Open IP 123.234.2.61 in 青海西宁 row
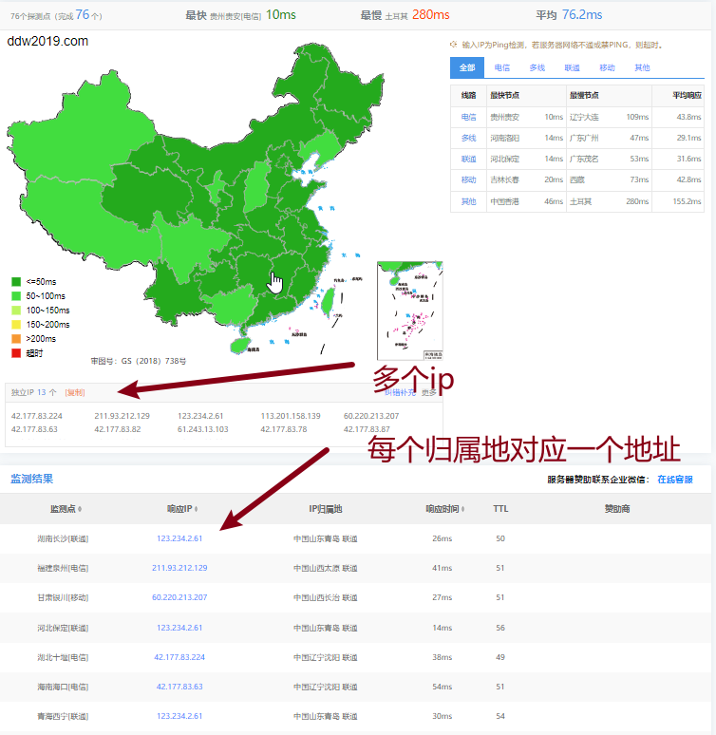Image resolution: width=716 pixels, height=735 pixels. coord(179,716)
